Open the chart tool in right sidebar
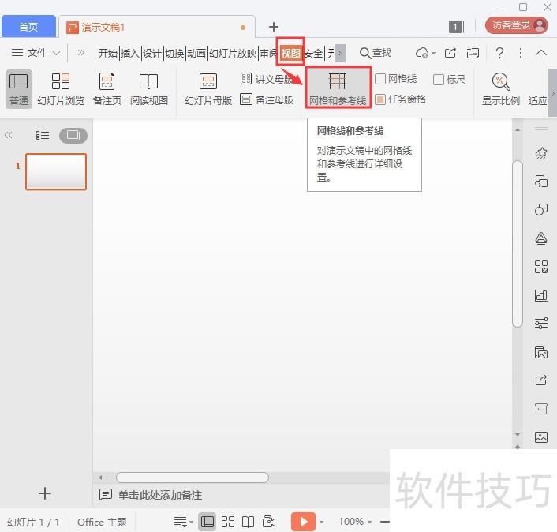 (541, 295)
